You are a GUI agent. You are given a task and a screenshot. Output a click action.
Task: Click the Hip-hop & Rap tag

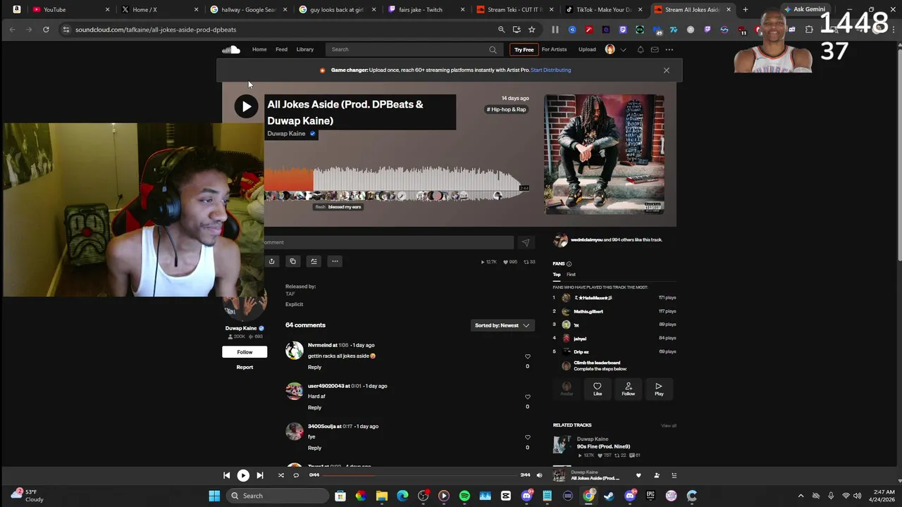point(506,109)
